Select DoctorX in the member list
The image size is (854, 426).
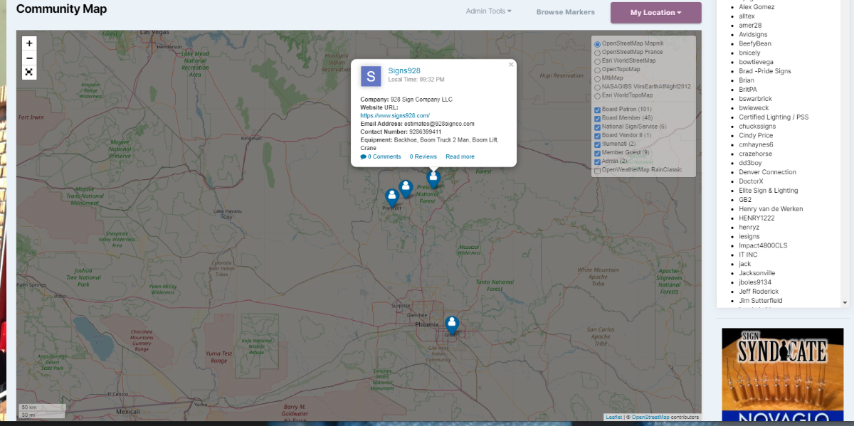[x=751, y=181]
